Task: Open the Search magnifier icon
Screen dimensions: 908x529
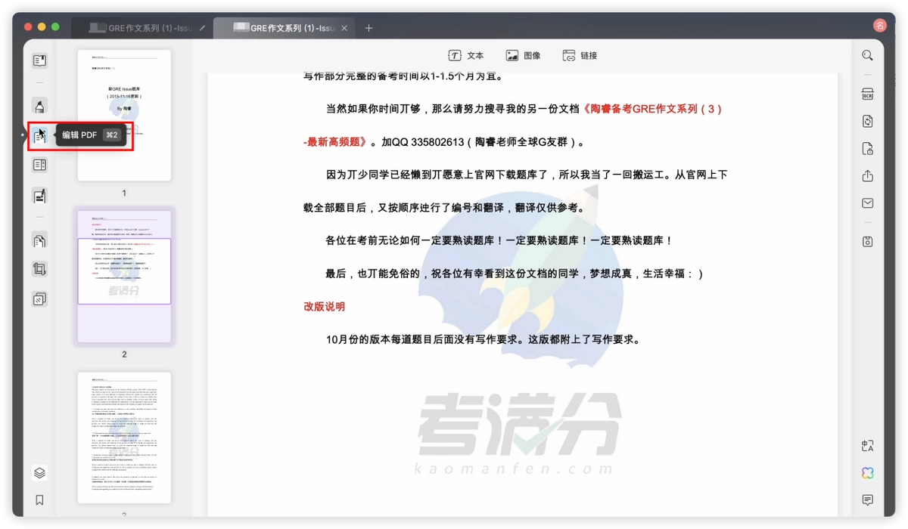Action: [x=868, y=55]
